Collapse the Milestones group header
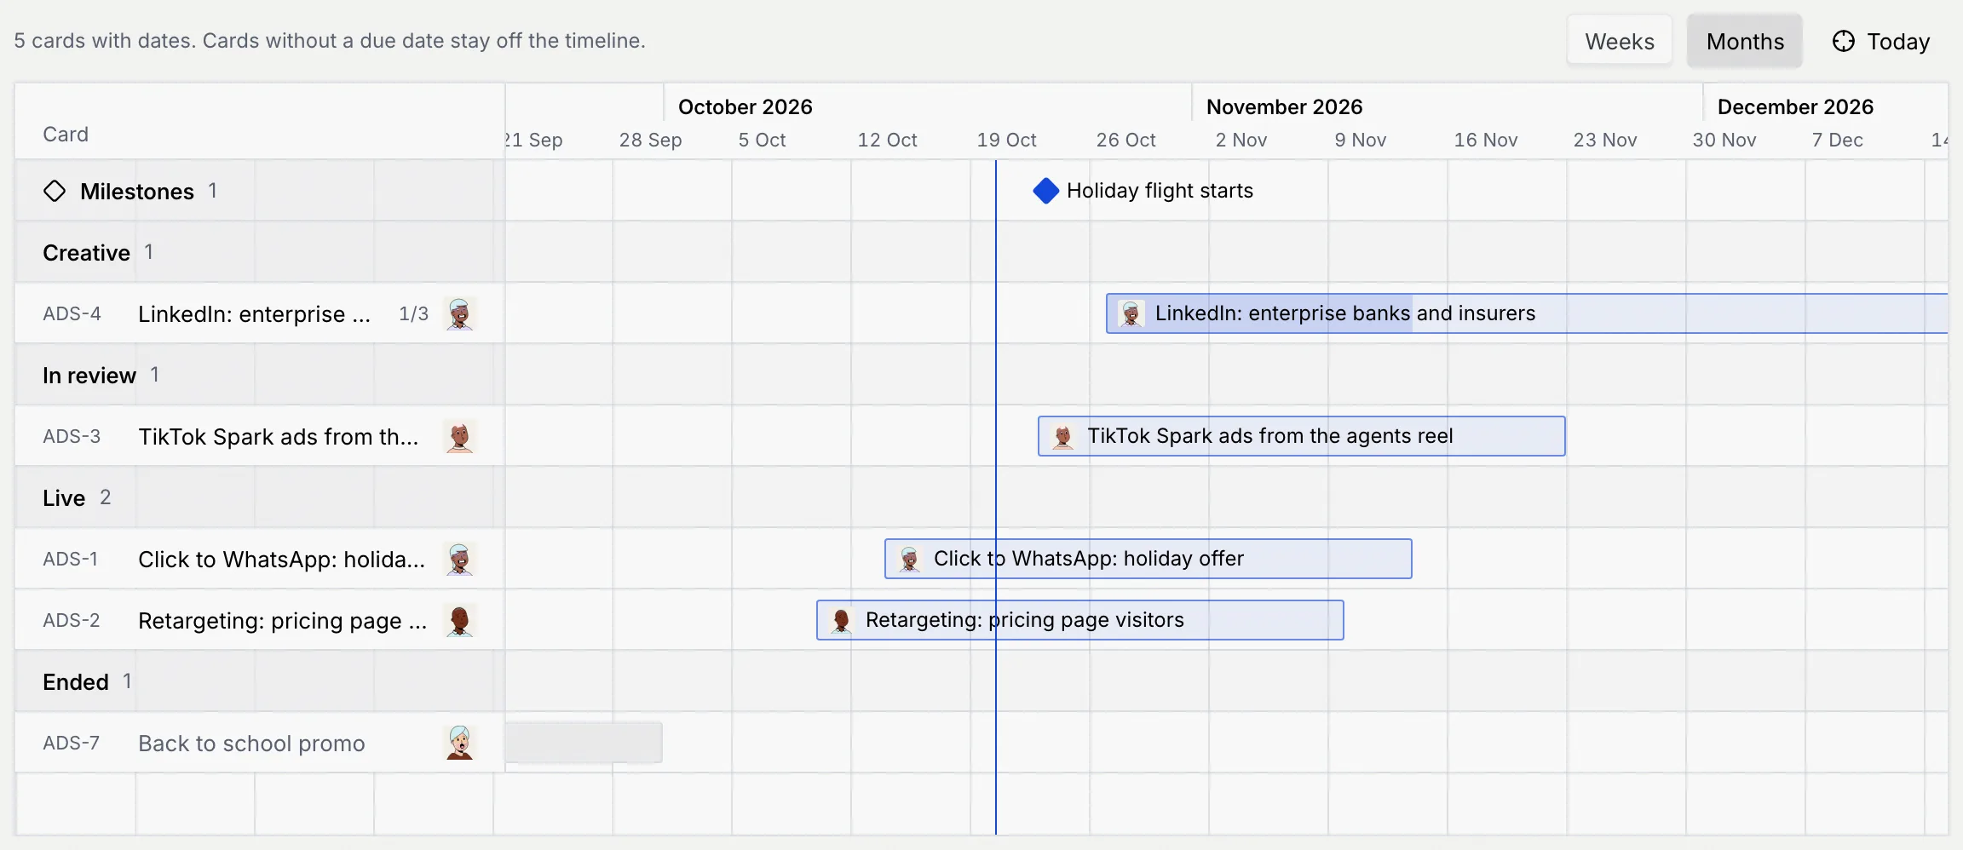The height and width of the screenshot is (850, 1963). pyautogui.click(x=260, y=191)
